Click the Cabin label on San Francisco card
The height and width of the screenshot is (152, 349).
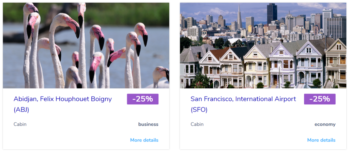[197, 124]
